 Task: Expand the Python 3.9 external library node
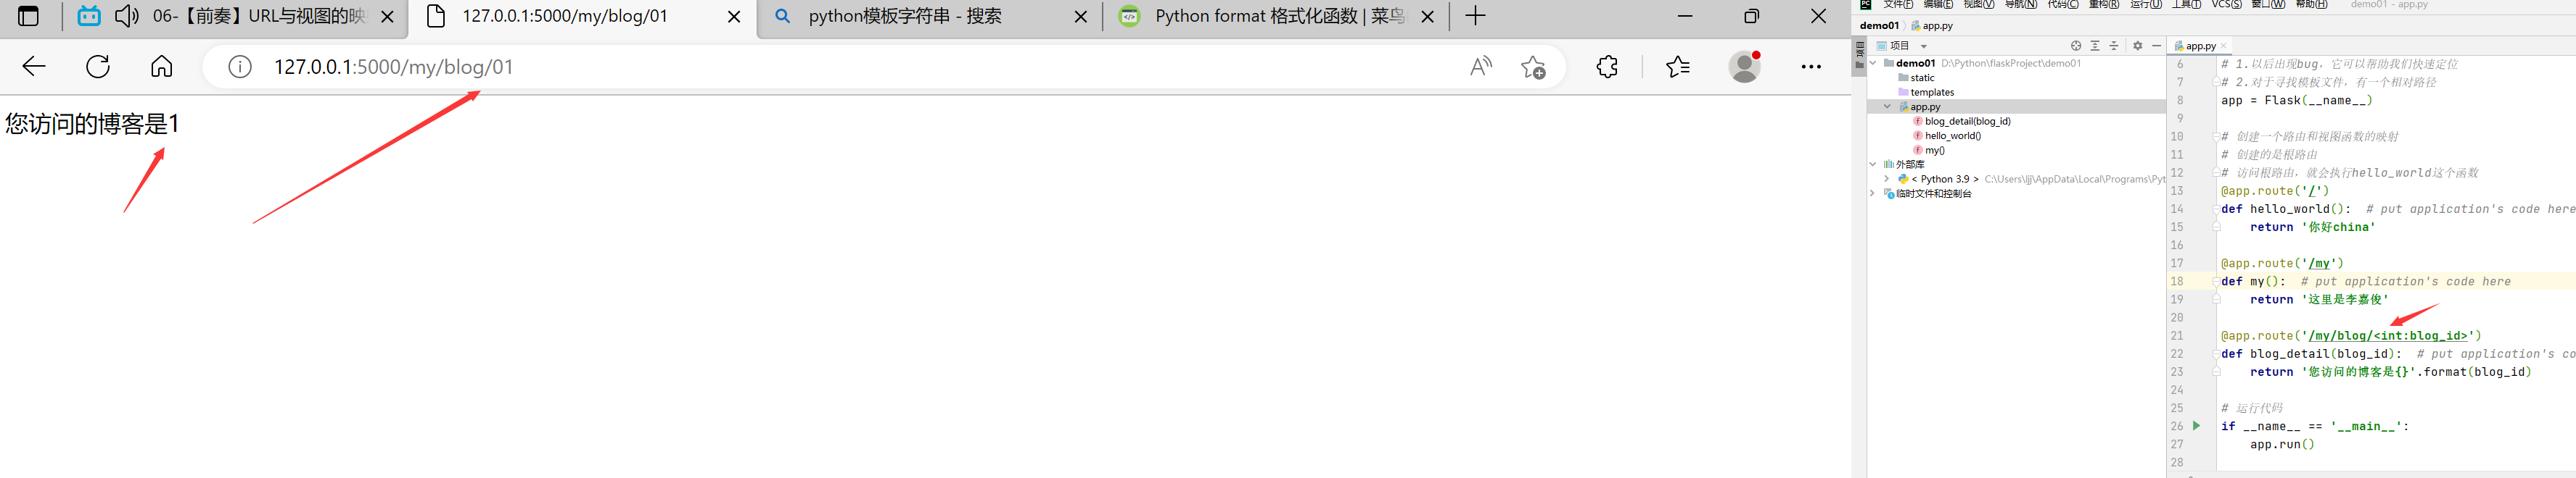coord(1886,179)
